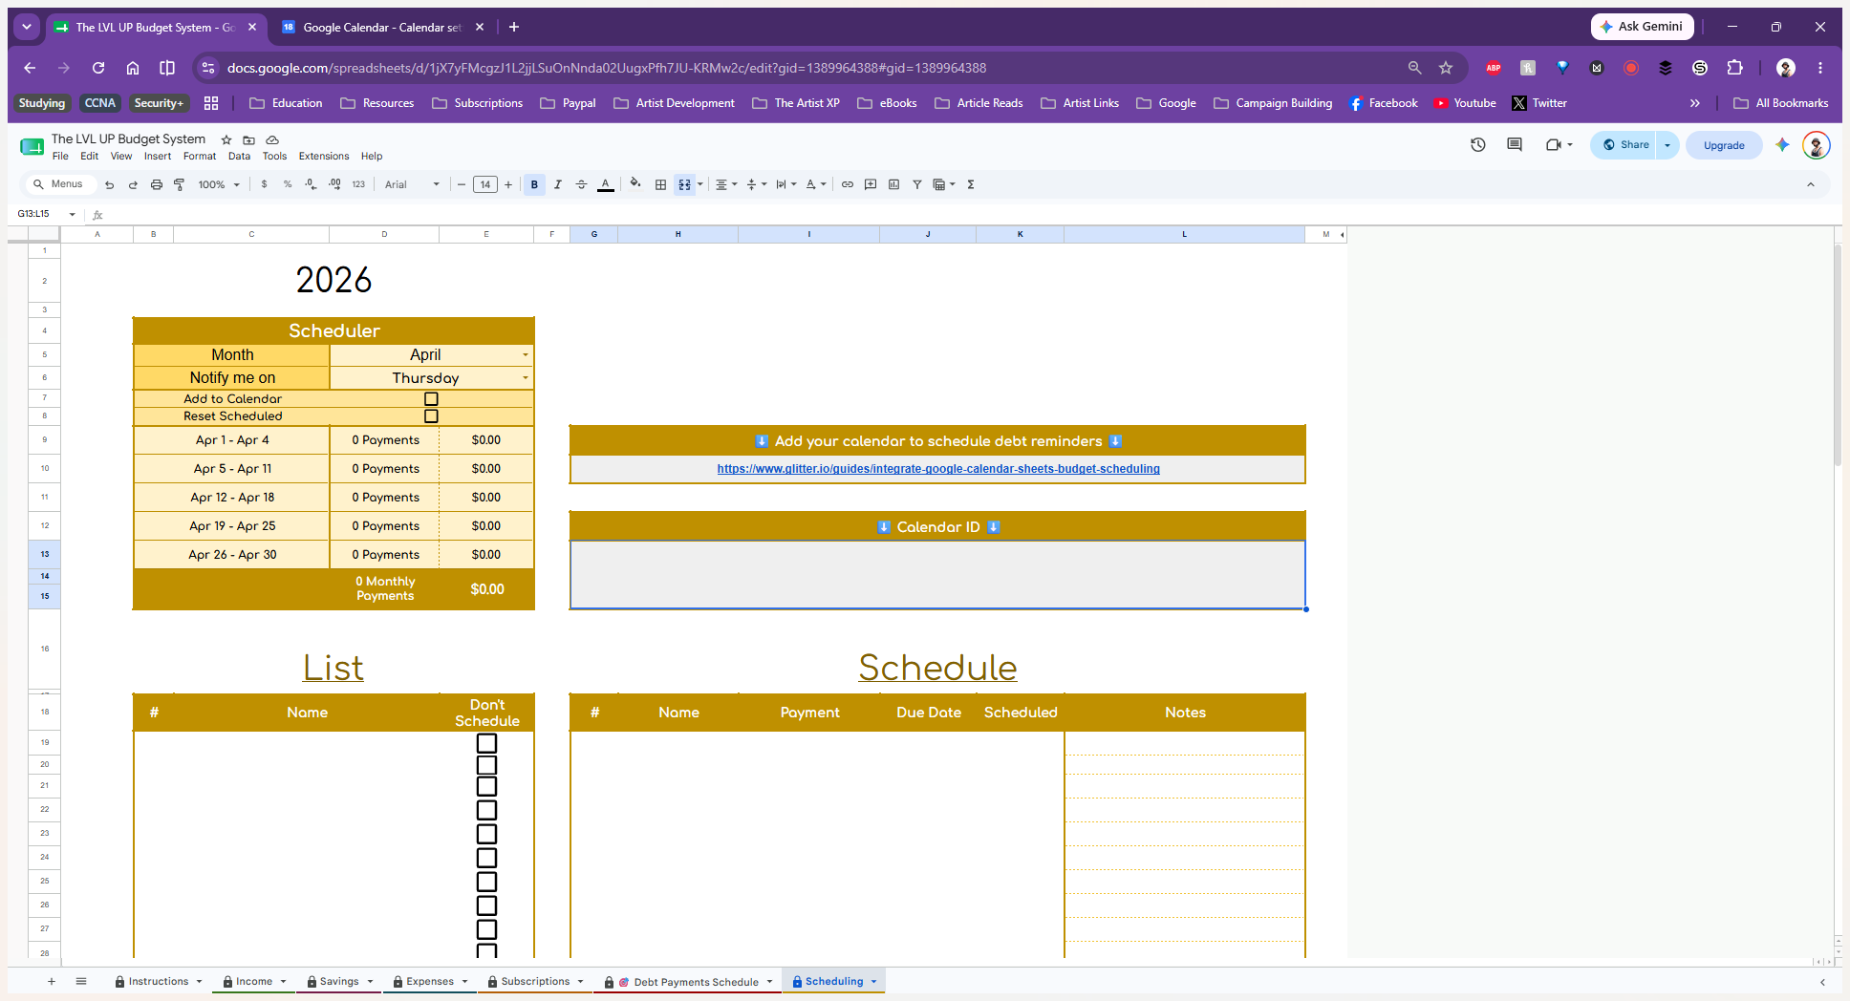Open the Insert menu
Image resolution: width=1850 pixels, height=1001 pixels.
(x=158, y=156)
